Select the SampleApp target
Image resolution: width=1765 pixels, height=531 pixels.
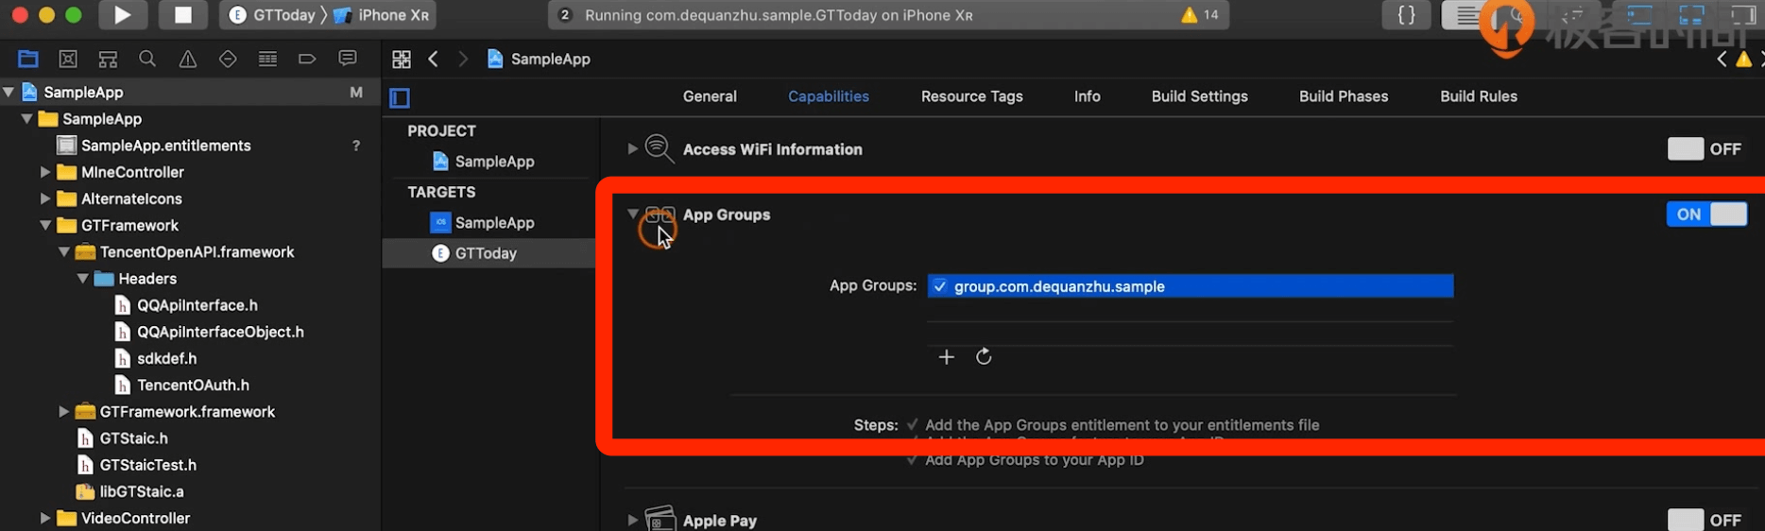pyautogui.click(x=484, y=223)
